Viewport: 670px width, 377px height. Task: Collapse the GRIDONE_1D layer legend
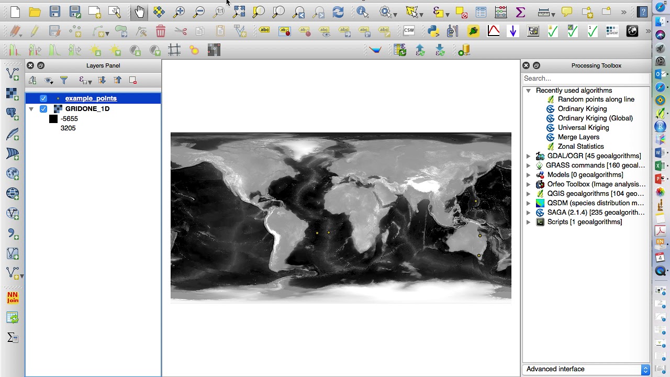(31, 109)
